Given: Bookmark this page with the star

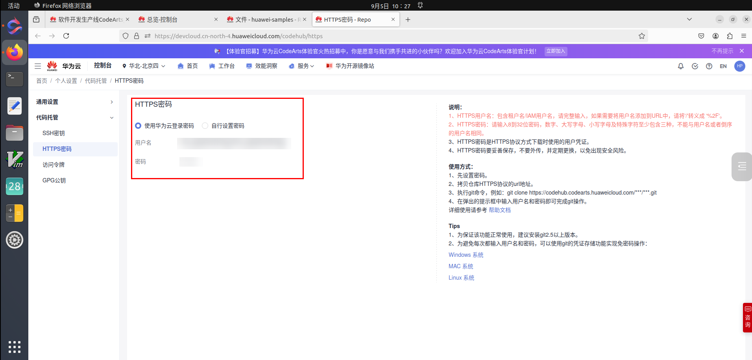Looking at the screenshot, I should point(642,36).
